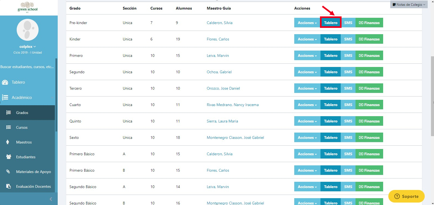Click the Estudiantes group icon

pyautogui.click(x=8, y=157)
